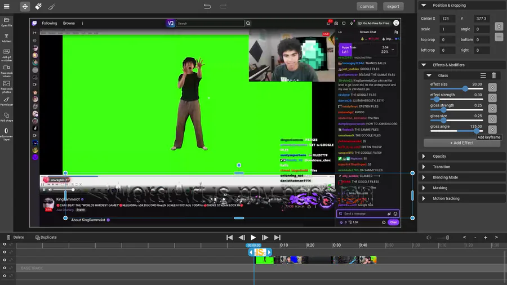The image size is (507, 285).
Task: Add keyframe for gloss strength
Action: (492, 109)
